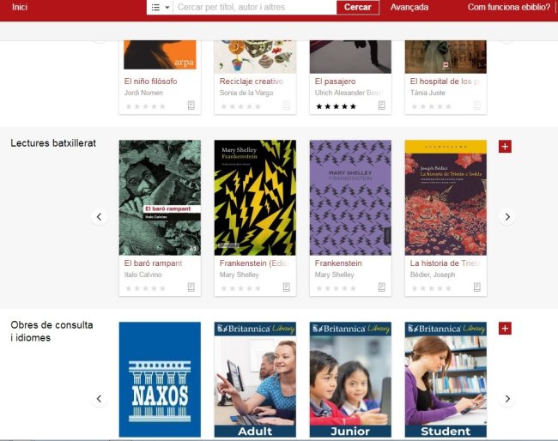The image size is (558, 441).
Task: Open the search type list dropdown
Action: pos(160,7)
